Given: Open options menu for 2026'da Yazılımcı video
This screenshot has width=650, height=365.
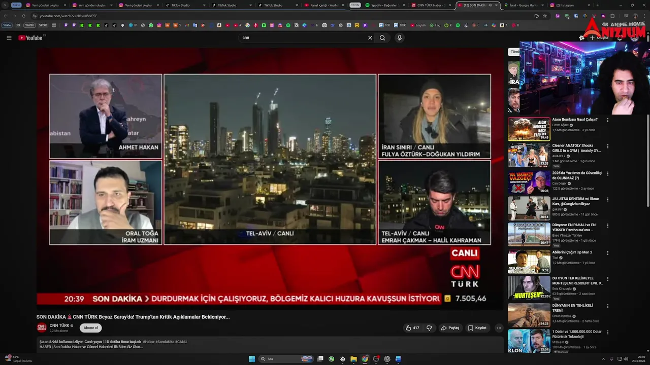Looking at the screenshot, I should coord(608,173).
